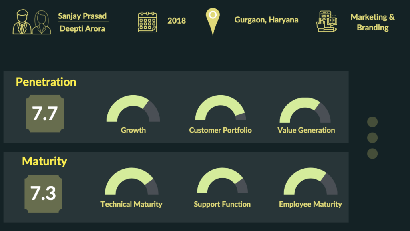This screenshot has height=231, width=410.
Task: Select the middle navigation dot
Action: coord(372,138)
